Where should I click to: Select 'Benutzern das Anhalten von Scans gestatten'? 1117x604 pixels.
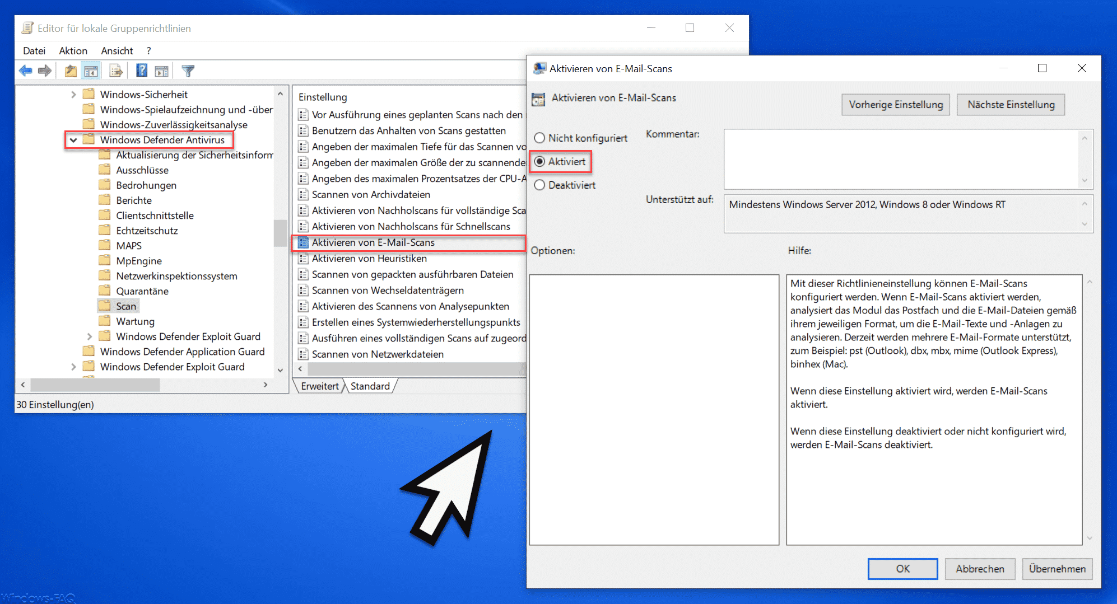coord(409,130)
